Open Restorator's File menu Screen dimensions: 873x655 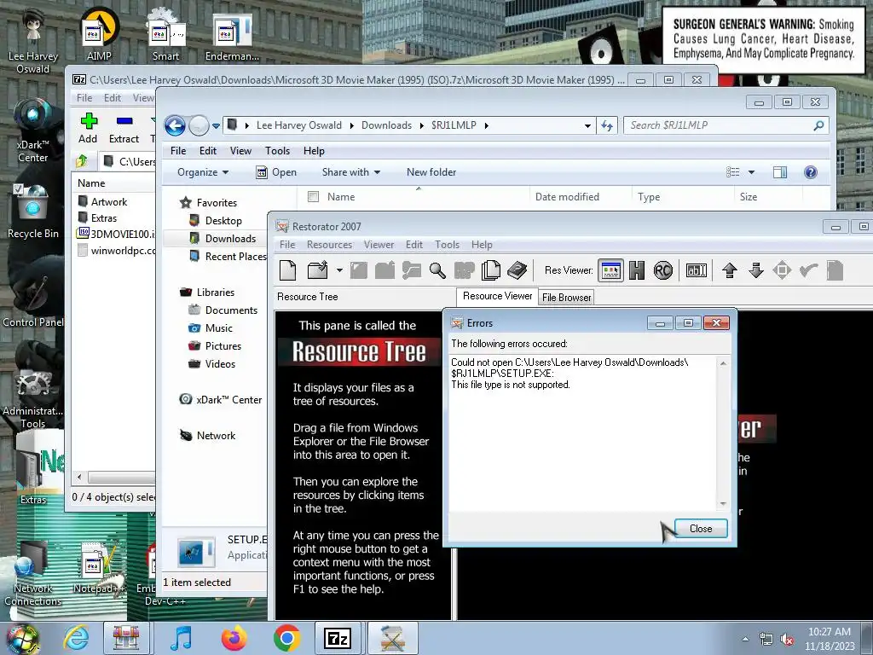(x=287, y=245)
